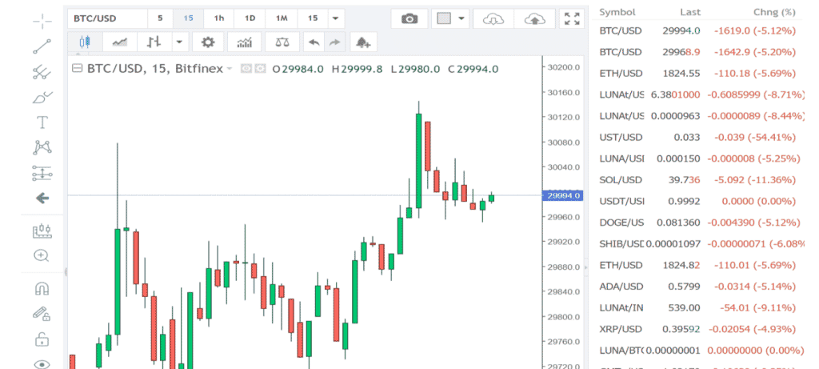Sort watchlist by Chng (%) header
The width and height of the screenshot is (819, 369).
774,12
